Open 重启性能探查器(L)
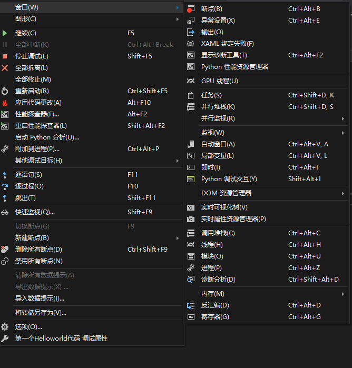Viewport: 352px width, 368px height. pos(91,126)
